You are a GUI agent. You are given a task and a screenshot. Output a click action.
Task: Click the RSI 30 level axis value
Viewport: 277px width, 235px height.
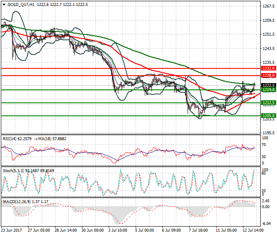coord(264,157)
